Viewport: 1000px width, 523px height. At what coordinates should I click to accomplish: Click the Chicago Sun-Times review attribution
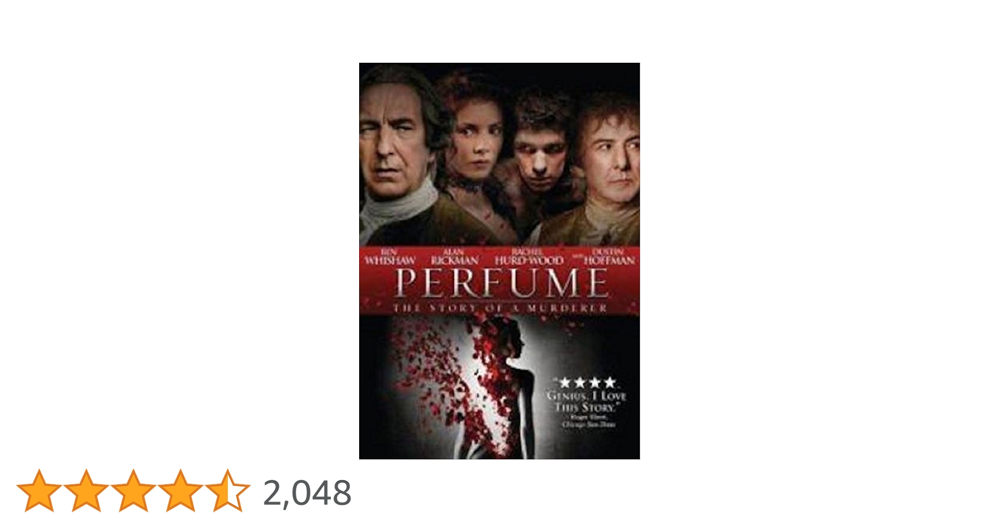(x=588, y=421)
